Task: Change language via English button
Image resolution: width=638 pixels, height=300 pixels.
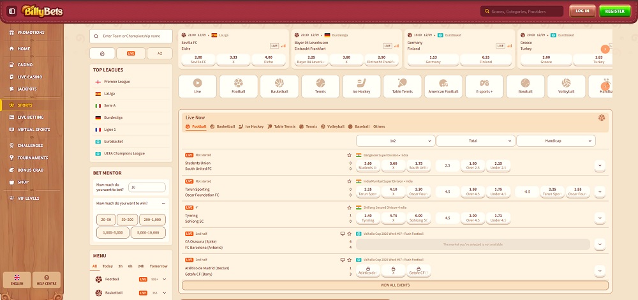Action: click(x=17, y=280)
